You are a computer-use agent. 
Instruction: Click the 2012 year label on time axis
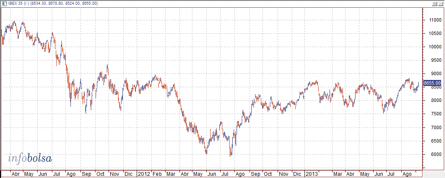click(x=144, y=174)
